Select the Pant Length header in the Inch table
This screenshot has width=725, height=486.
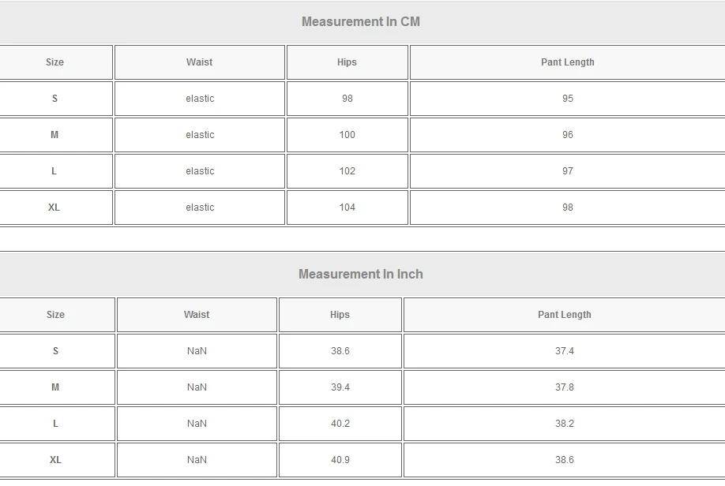[x=564, y=315]
